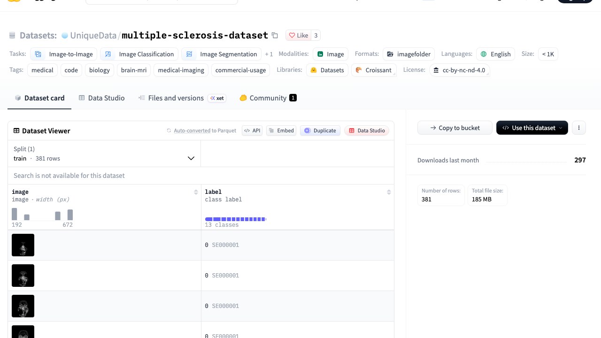Switch to the Community tab
The width and height of the screenshot is (601, 338).
tap(268, 98)
